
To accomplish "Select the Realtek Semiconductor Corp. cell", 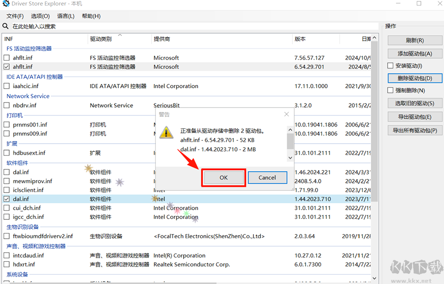I will (191, 265).
